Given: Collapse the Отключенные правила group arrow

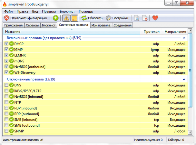Looking at the screenshot, I should [x=184, y=79].
